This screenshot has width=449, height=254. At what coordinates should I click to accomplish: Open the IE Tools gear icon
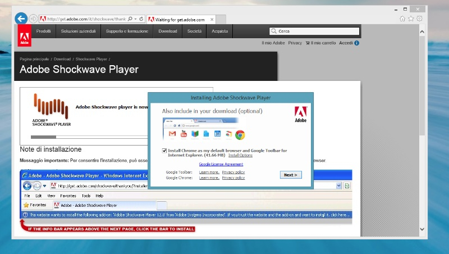(419, 19)
